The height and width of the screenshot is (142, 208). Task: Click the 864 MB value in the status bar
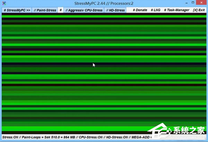(69, 137)
